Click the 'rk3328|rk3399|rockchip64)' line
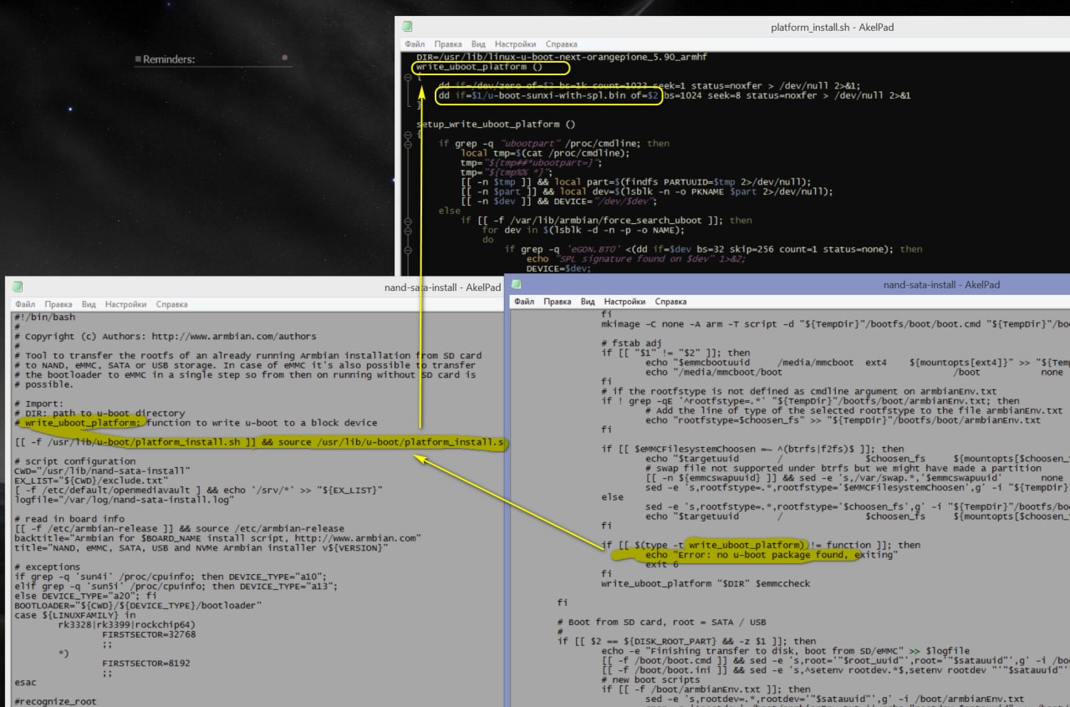The height and width of the screenshot is (707, 1070). [x=127, y=624]
